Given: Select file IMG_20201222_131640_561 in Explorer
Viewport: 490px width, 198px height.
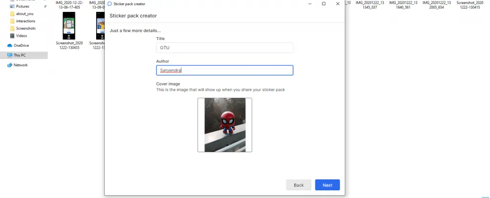Looking at the screenshot, I should point(403,5).
